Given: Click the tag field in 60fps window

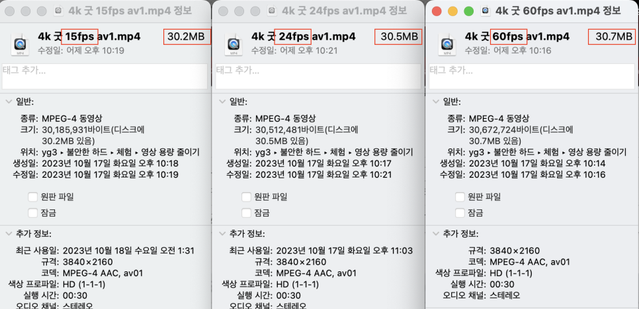Looking at the screenshot, I should (x=532, y=76).
